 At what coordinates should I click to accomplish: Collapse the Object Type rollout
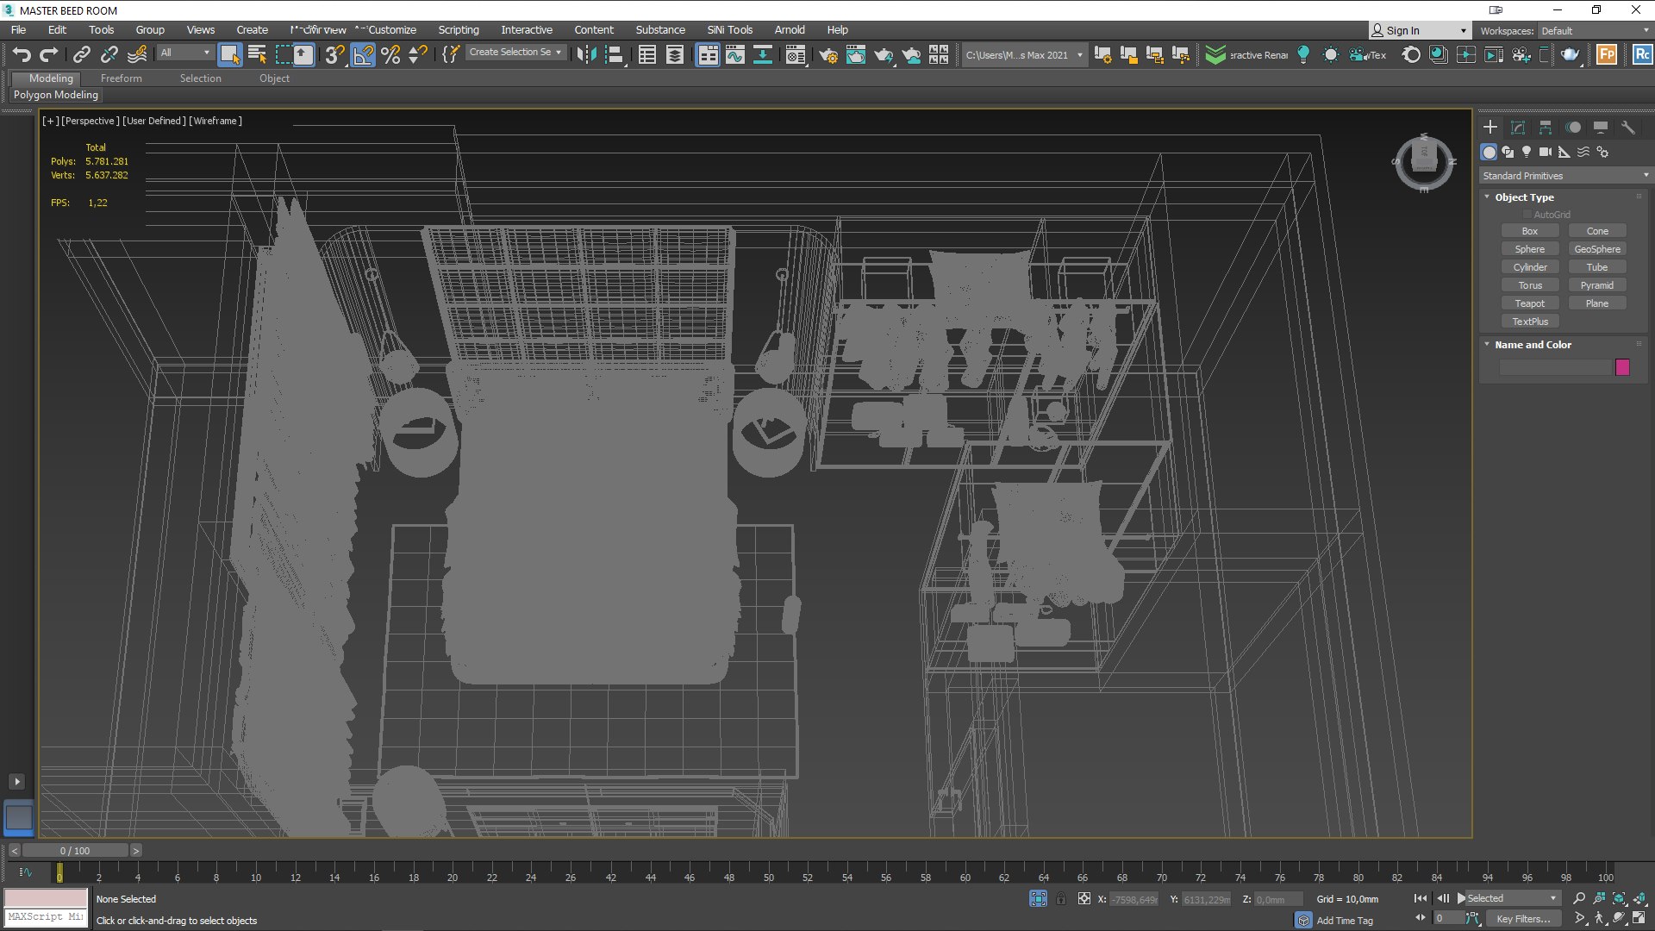1524,197
